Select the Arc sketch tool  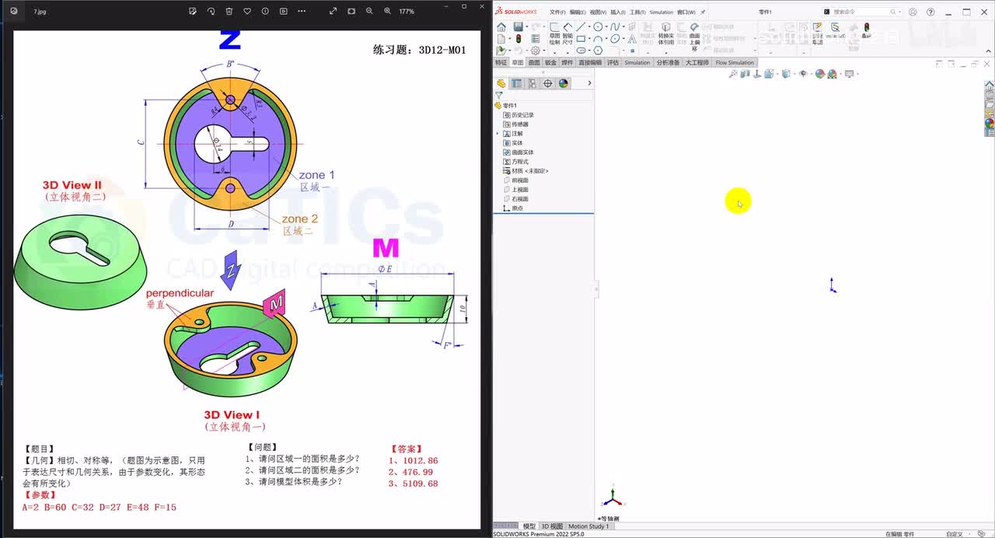tap(598, 39)
